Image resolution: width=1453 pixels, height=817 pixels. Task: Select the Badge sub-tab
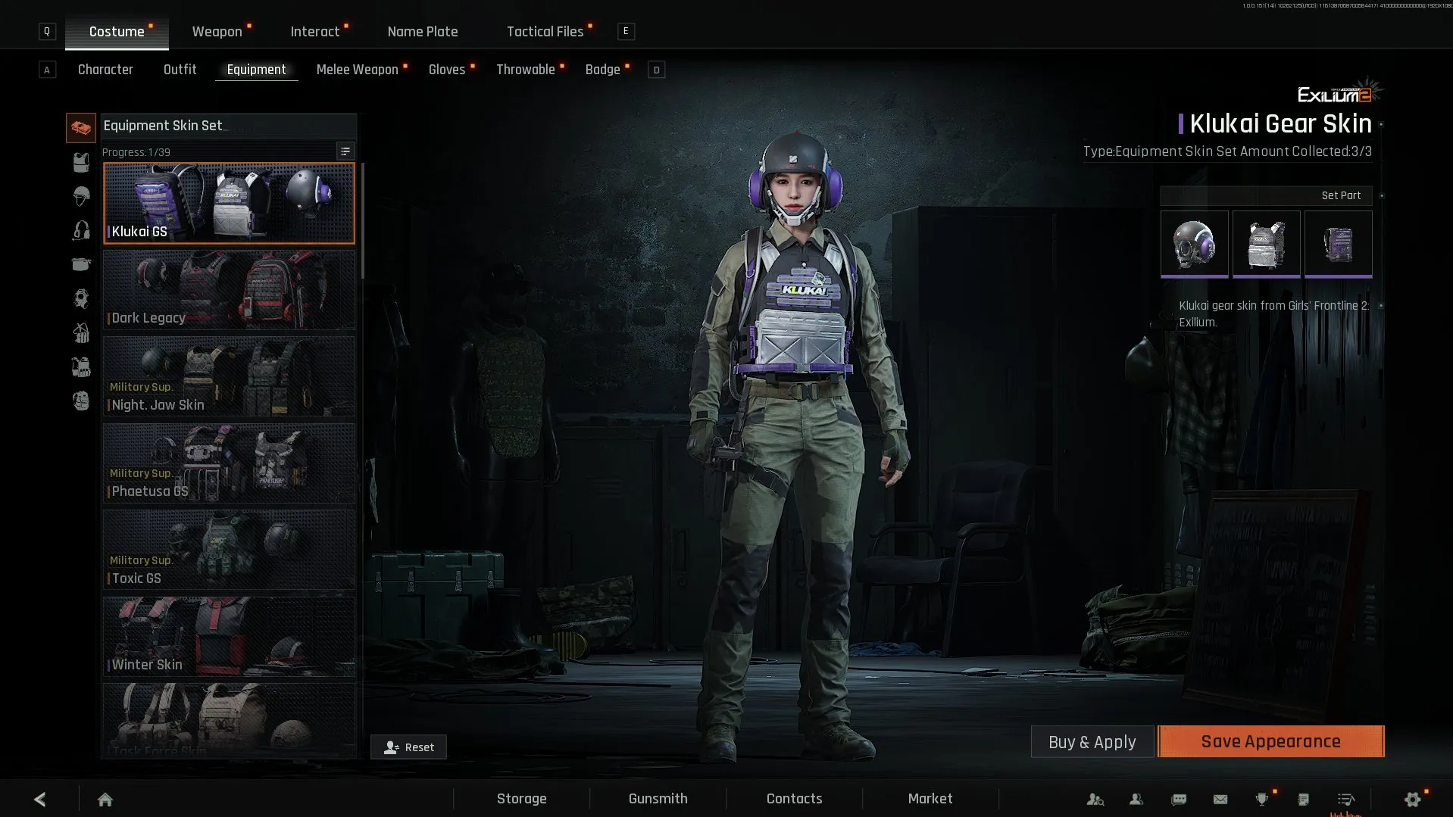point(603,70)
